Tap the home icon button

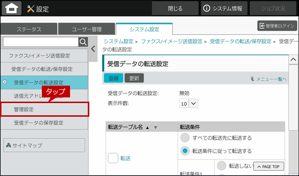[x=12, y=8]
